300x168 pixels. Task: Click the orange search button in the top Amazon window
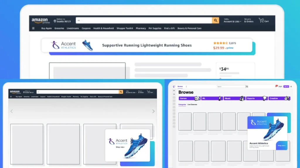pyautogui.click(x=215, y=20)
